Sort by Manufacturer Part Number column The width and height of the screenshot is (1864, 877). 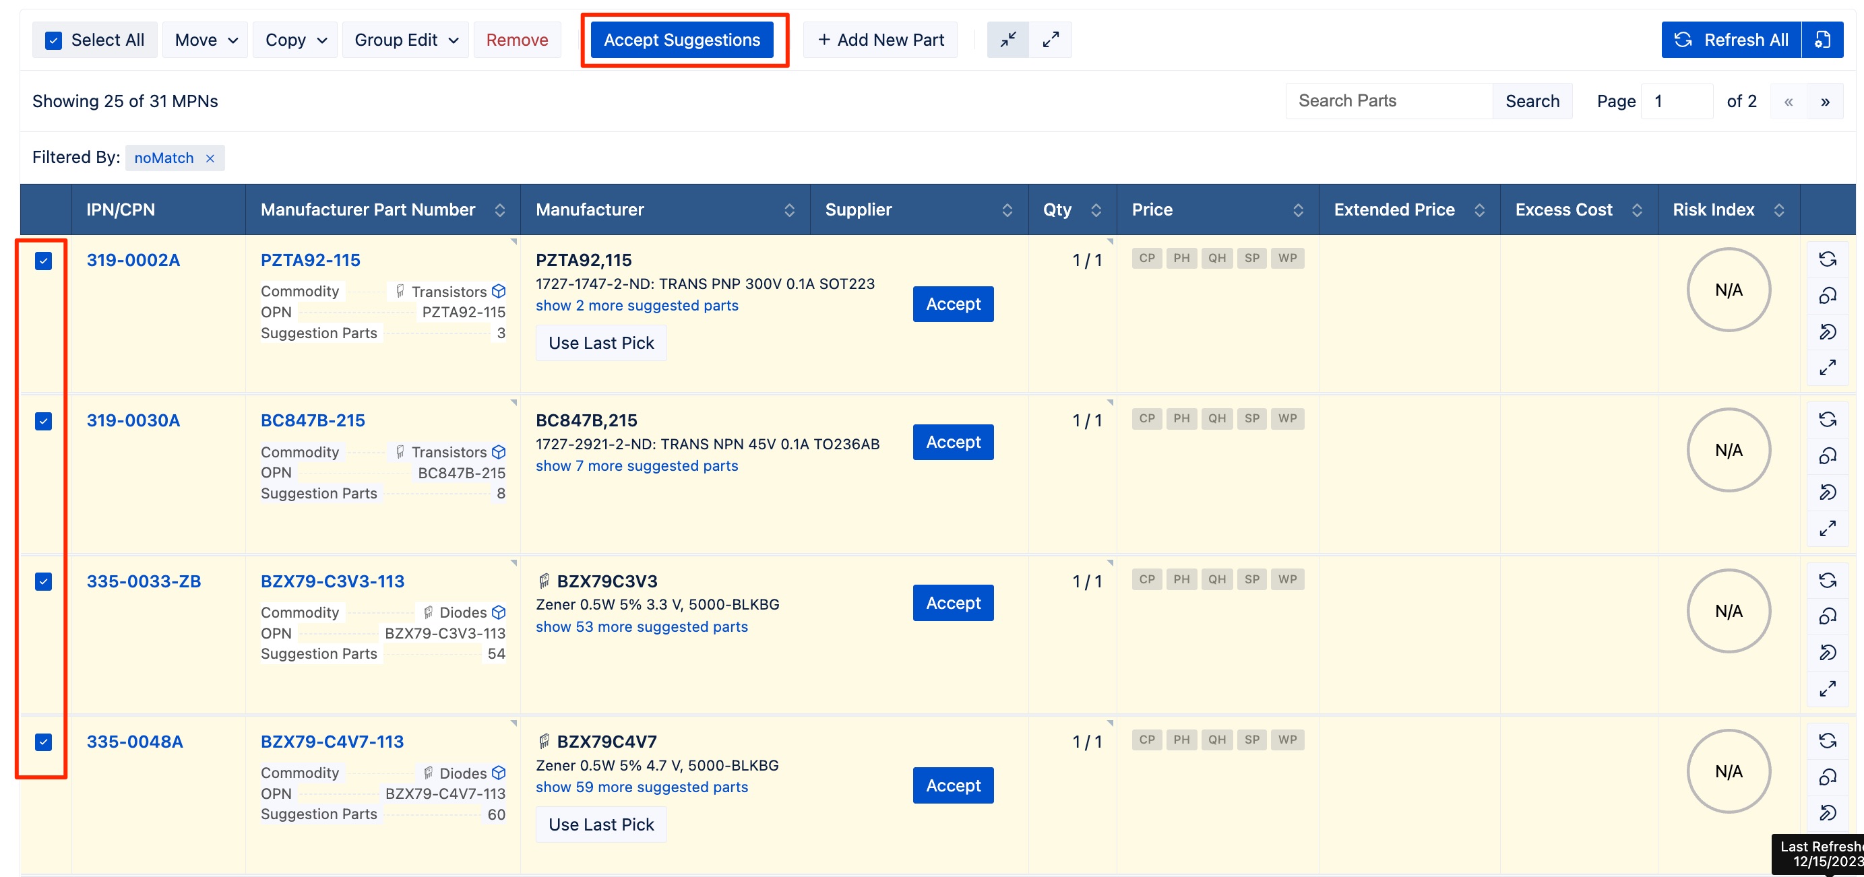pyautogui.click(x=499, y=210)
